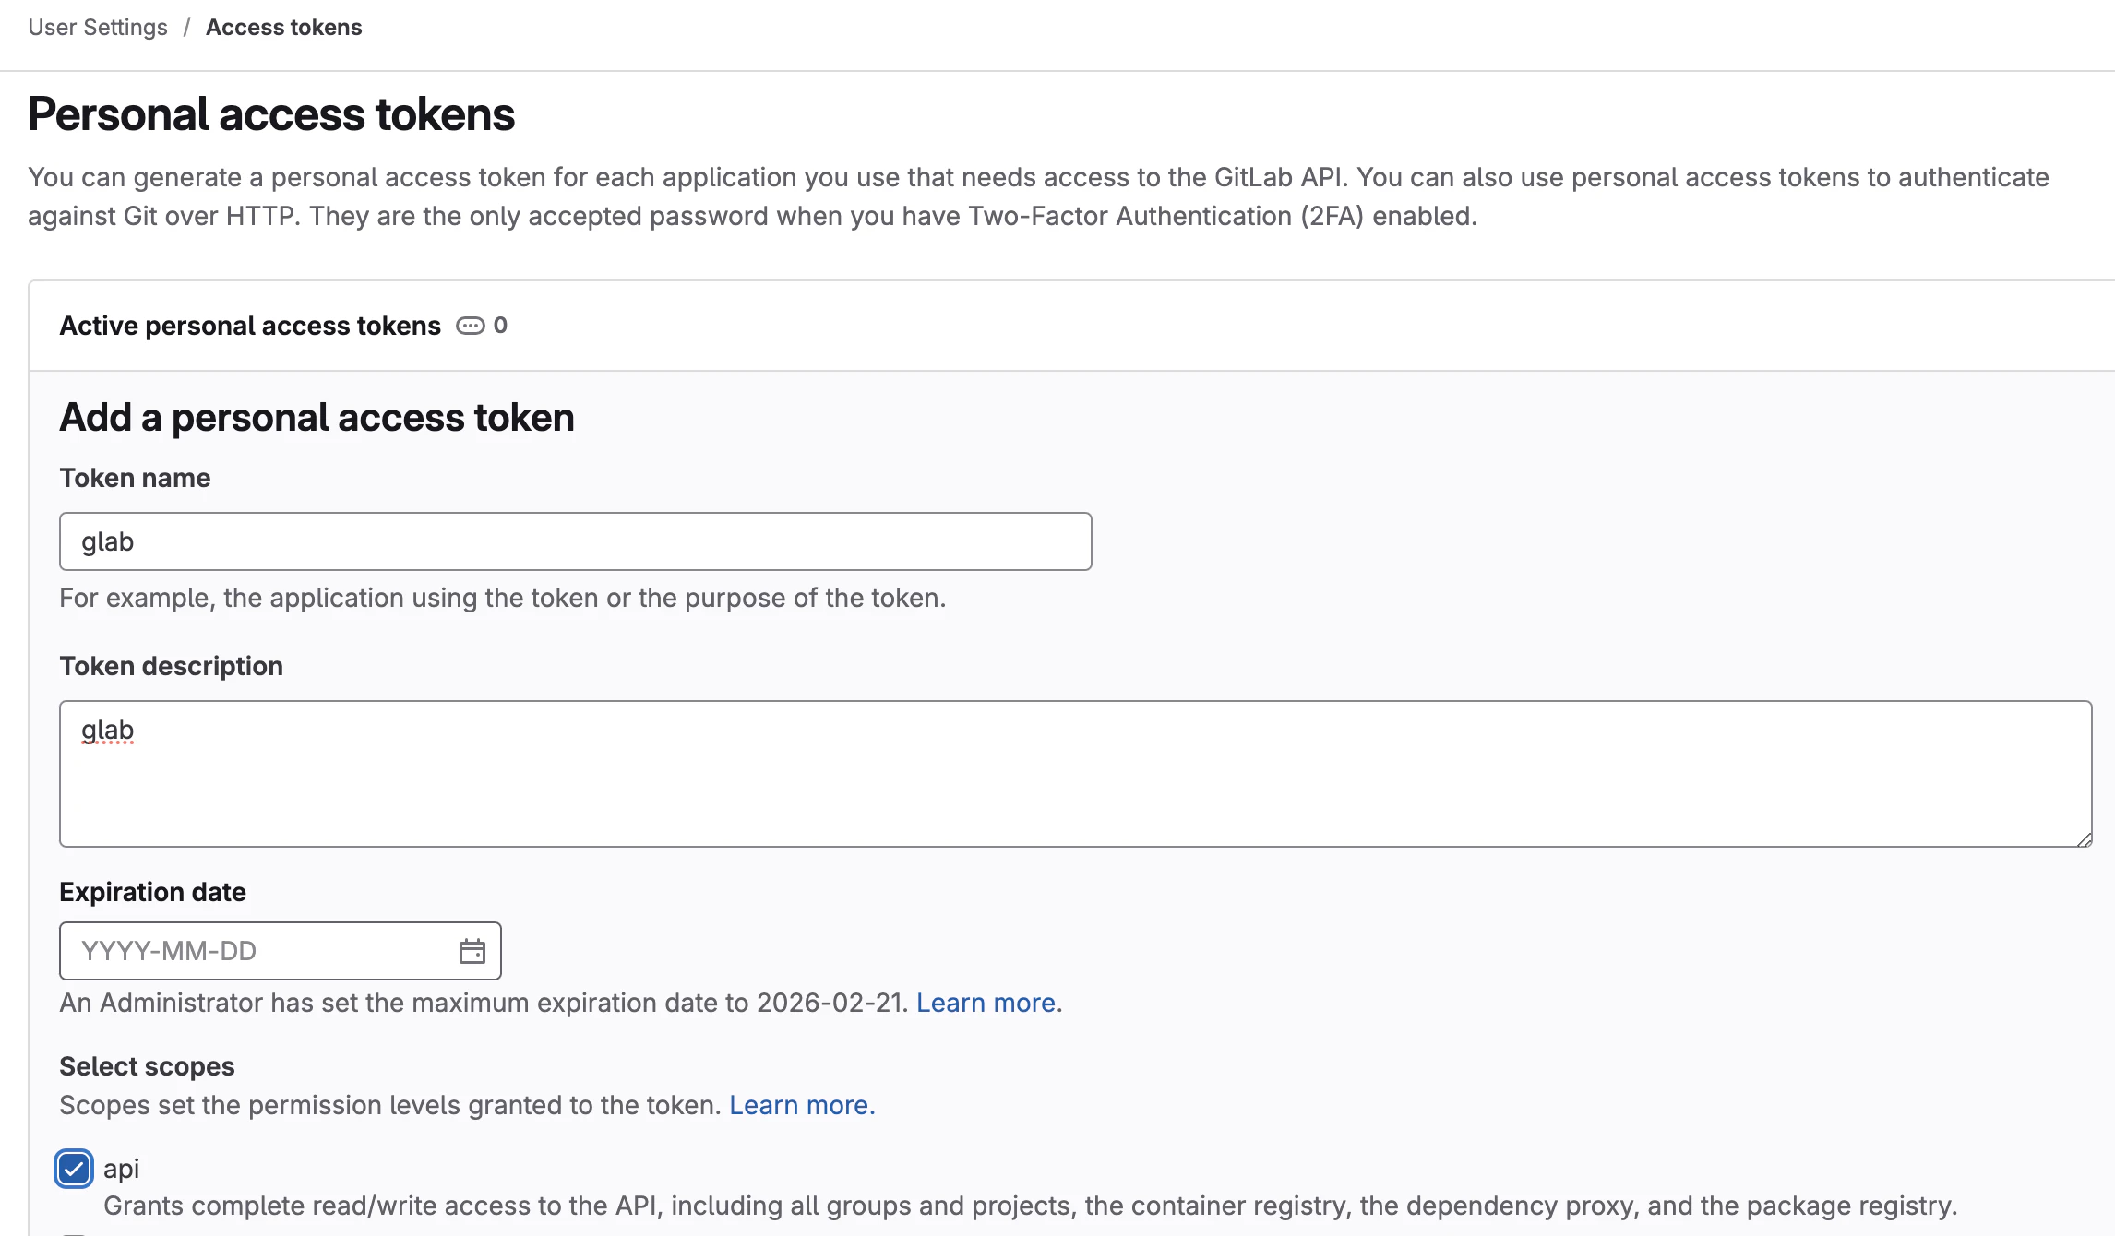2115x1236 pixels.
Task: Click the Expiration date label
Action: click(153, 892)
